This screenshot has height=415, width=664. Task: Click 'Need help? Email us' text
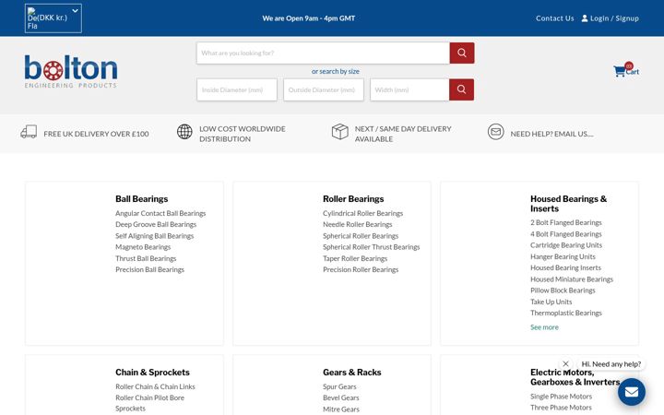(x=551, y=134)
